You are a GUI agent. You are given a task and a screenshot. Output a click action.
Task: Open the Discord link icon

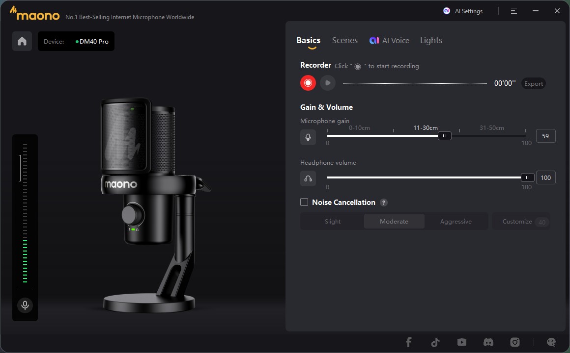pos(488,342)
